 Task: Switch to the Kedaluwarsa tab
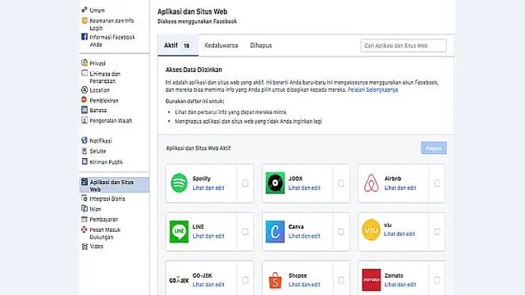point(221,46)
